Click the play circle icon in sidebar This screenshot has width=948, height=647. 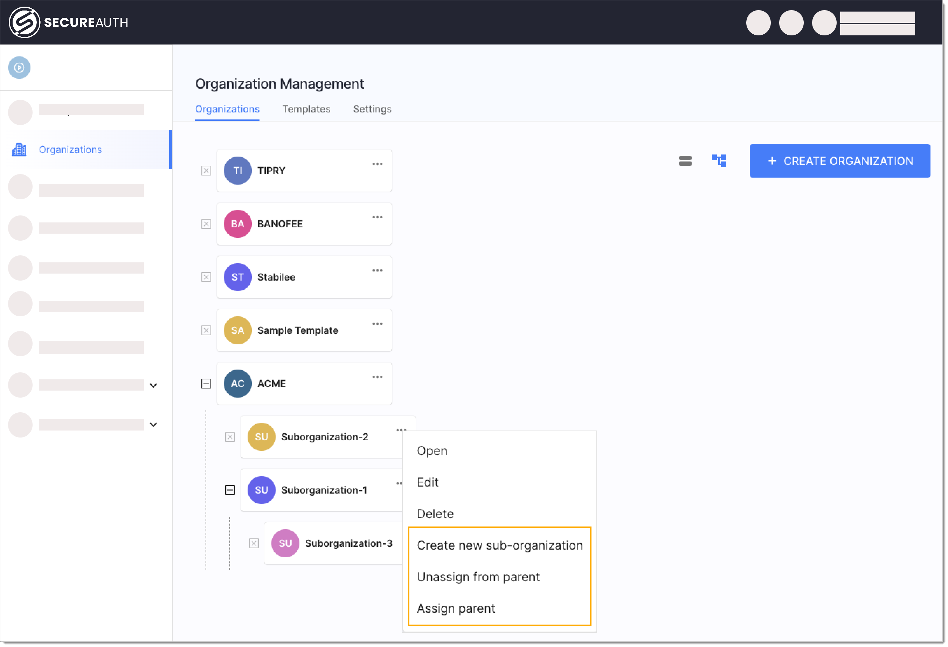pos(19,68)
